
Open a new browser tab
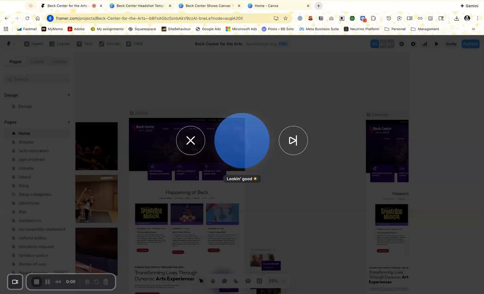(318, 6)
